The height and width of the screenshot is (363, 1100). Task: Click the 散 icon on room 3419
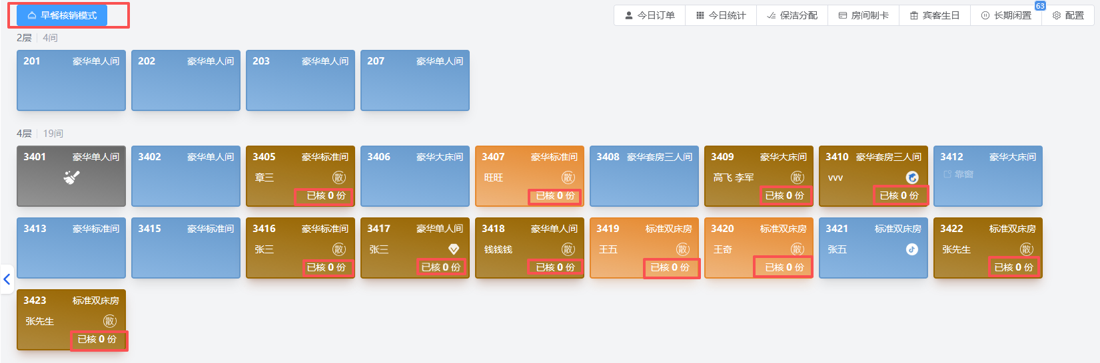coord(683,249)
